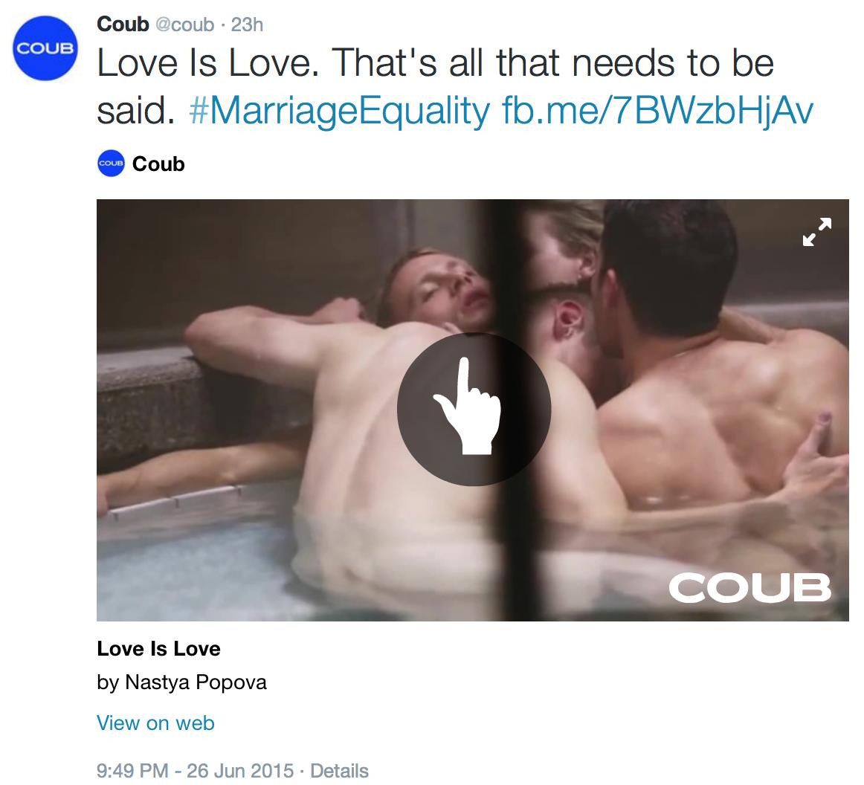
Task: Open the "Love Is Love" card title
Action: click(158, 648)
